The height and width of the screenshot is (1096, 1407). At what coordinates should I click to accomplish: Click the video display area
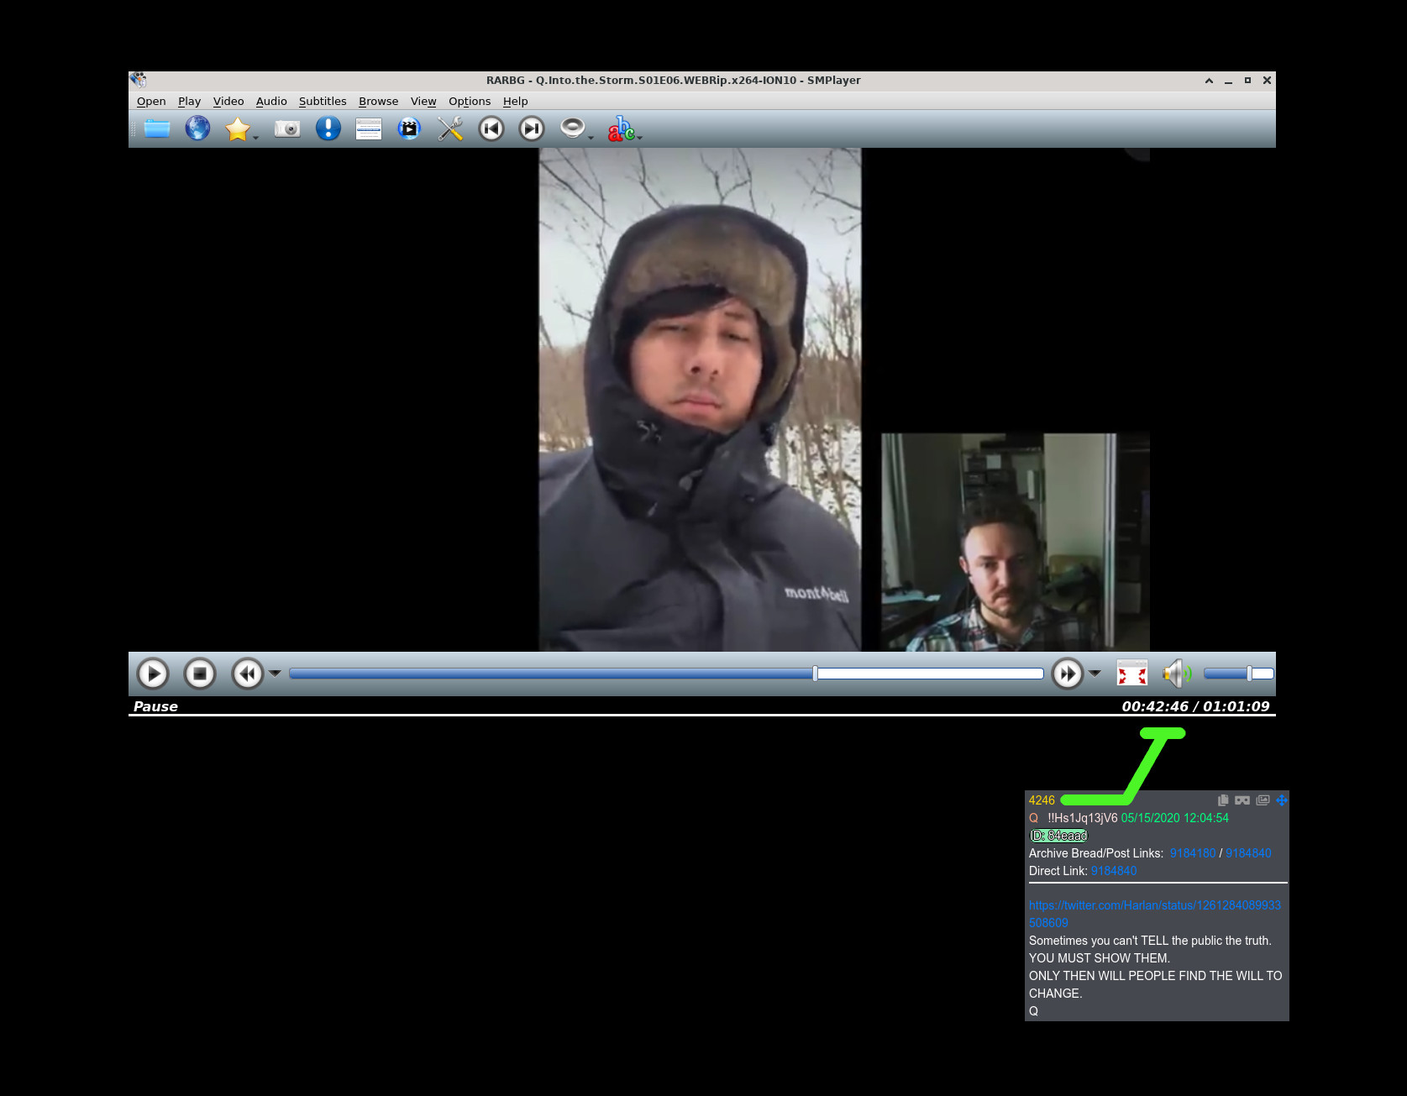point(702,400)
